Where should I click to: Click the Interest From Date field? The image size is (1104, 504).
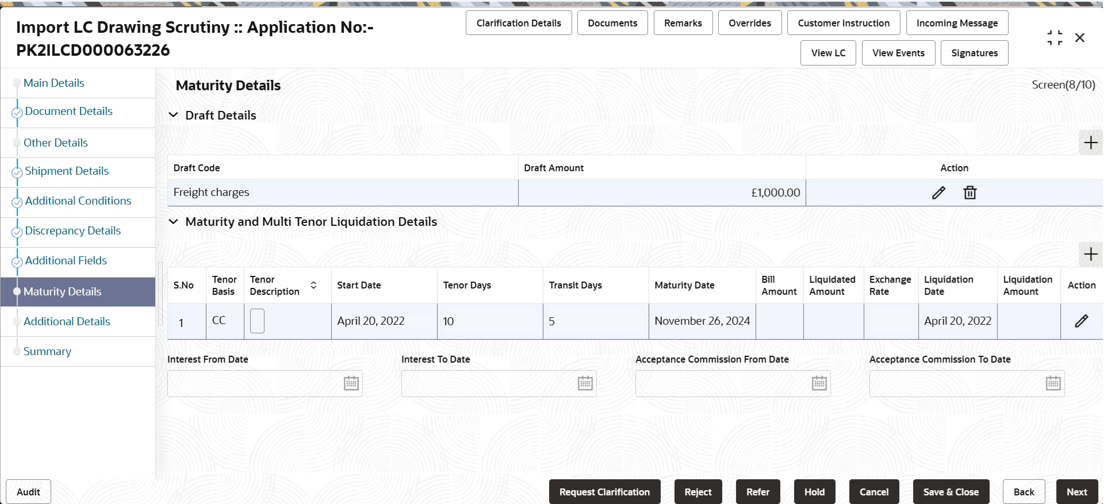coord(265,383)
